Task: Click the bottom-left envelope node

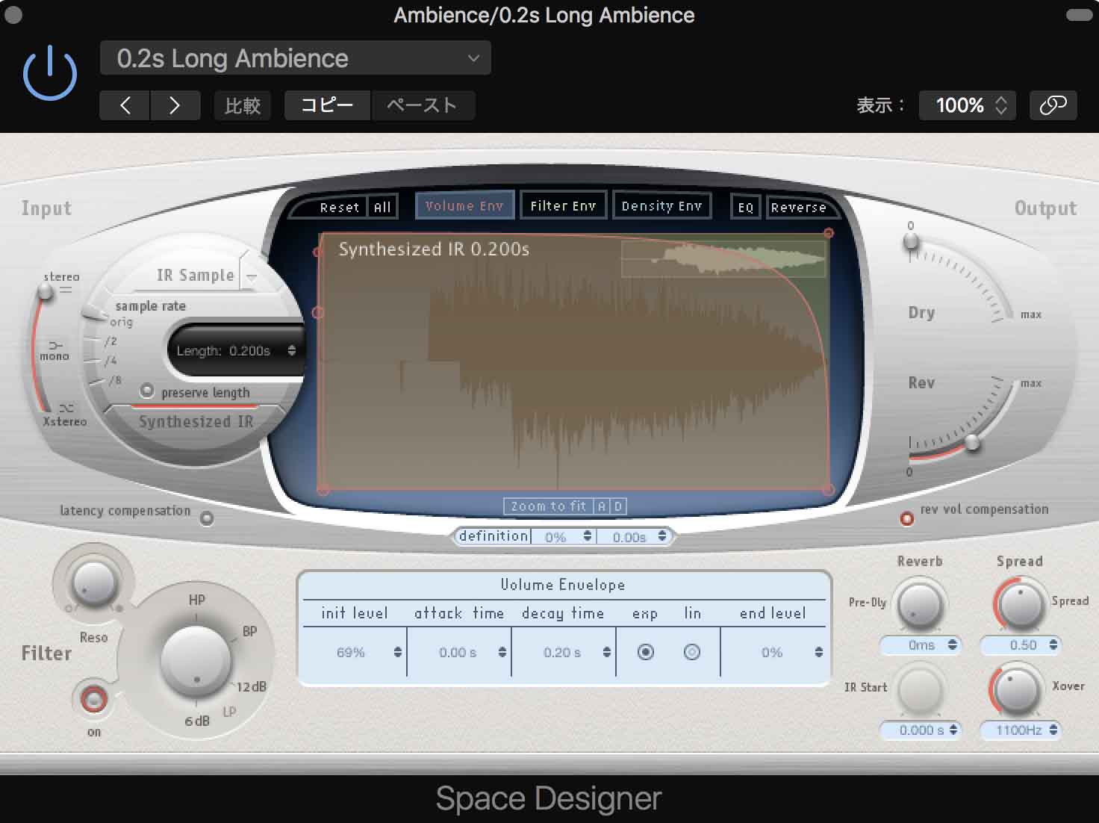Action: (x=323, y=490)
